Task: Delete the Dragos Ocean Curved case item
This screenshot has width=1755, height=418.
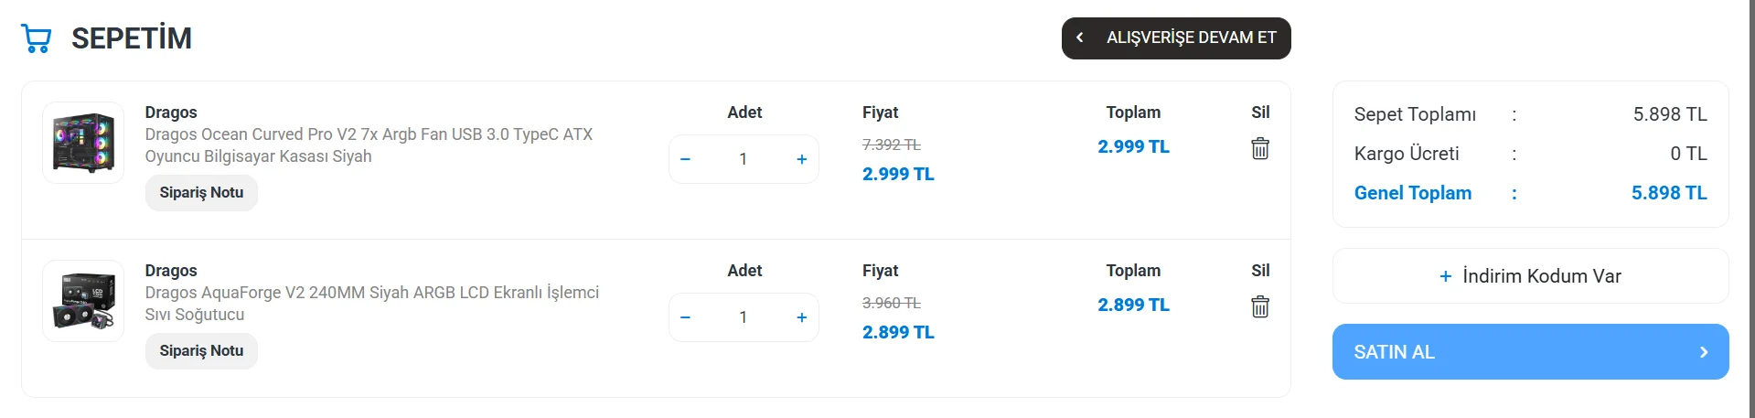Action: (x=1260, y=148)
